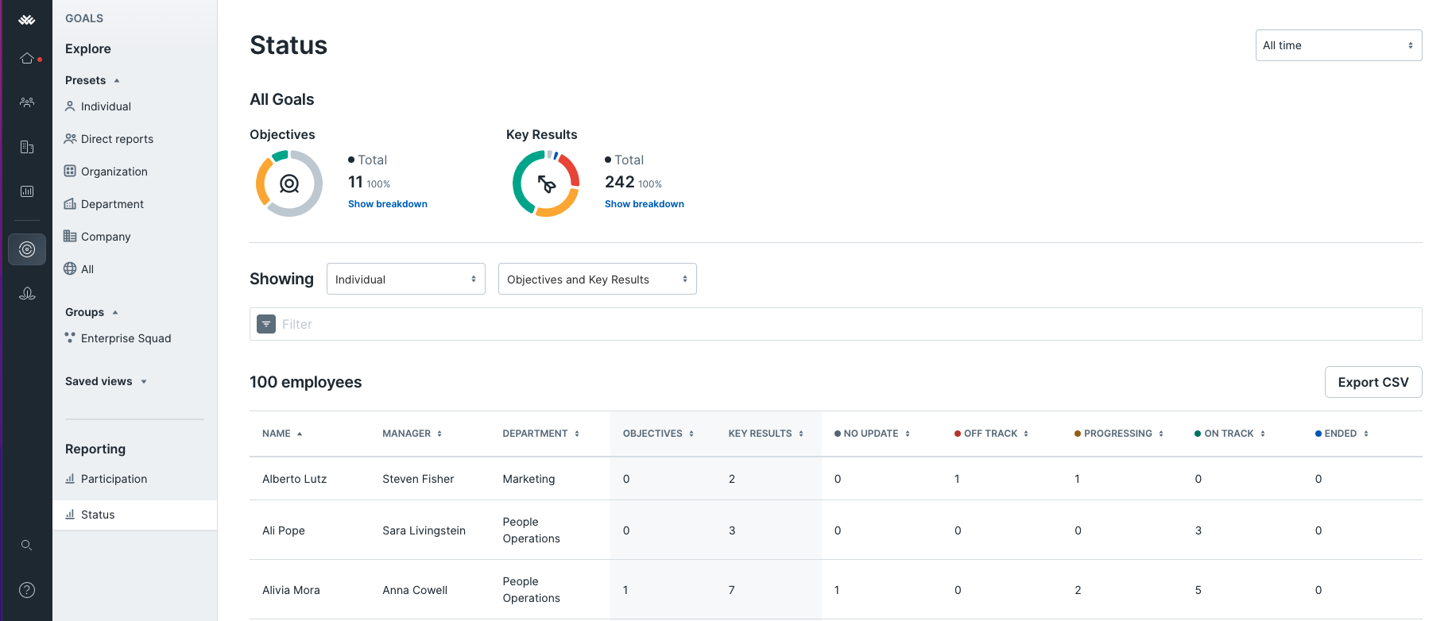Click the 100 employees heading
Viewport: 1452px width, 621px height.
306,382
